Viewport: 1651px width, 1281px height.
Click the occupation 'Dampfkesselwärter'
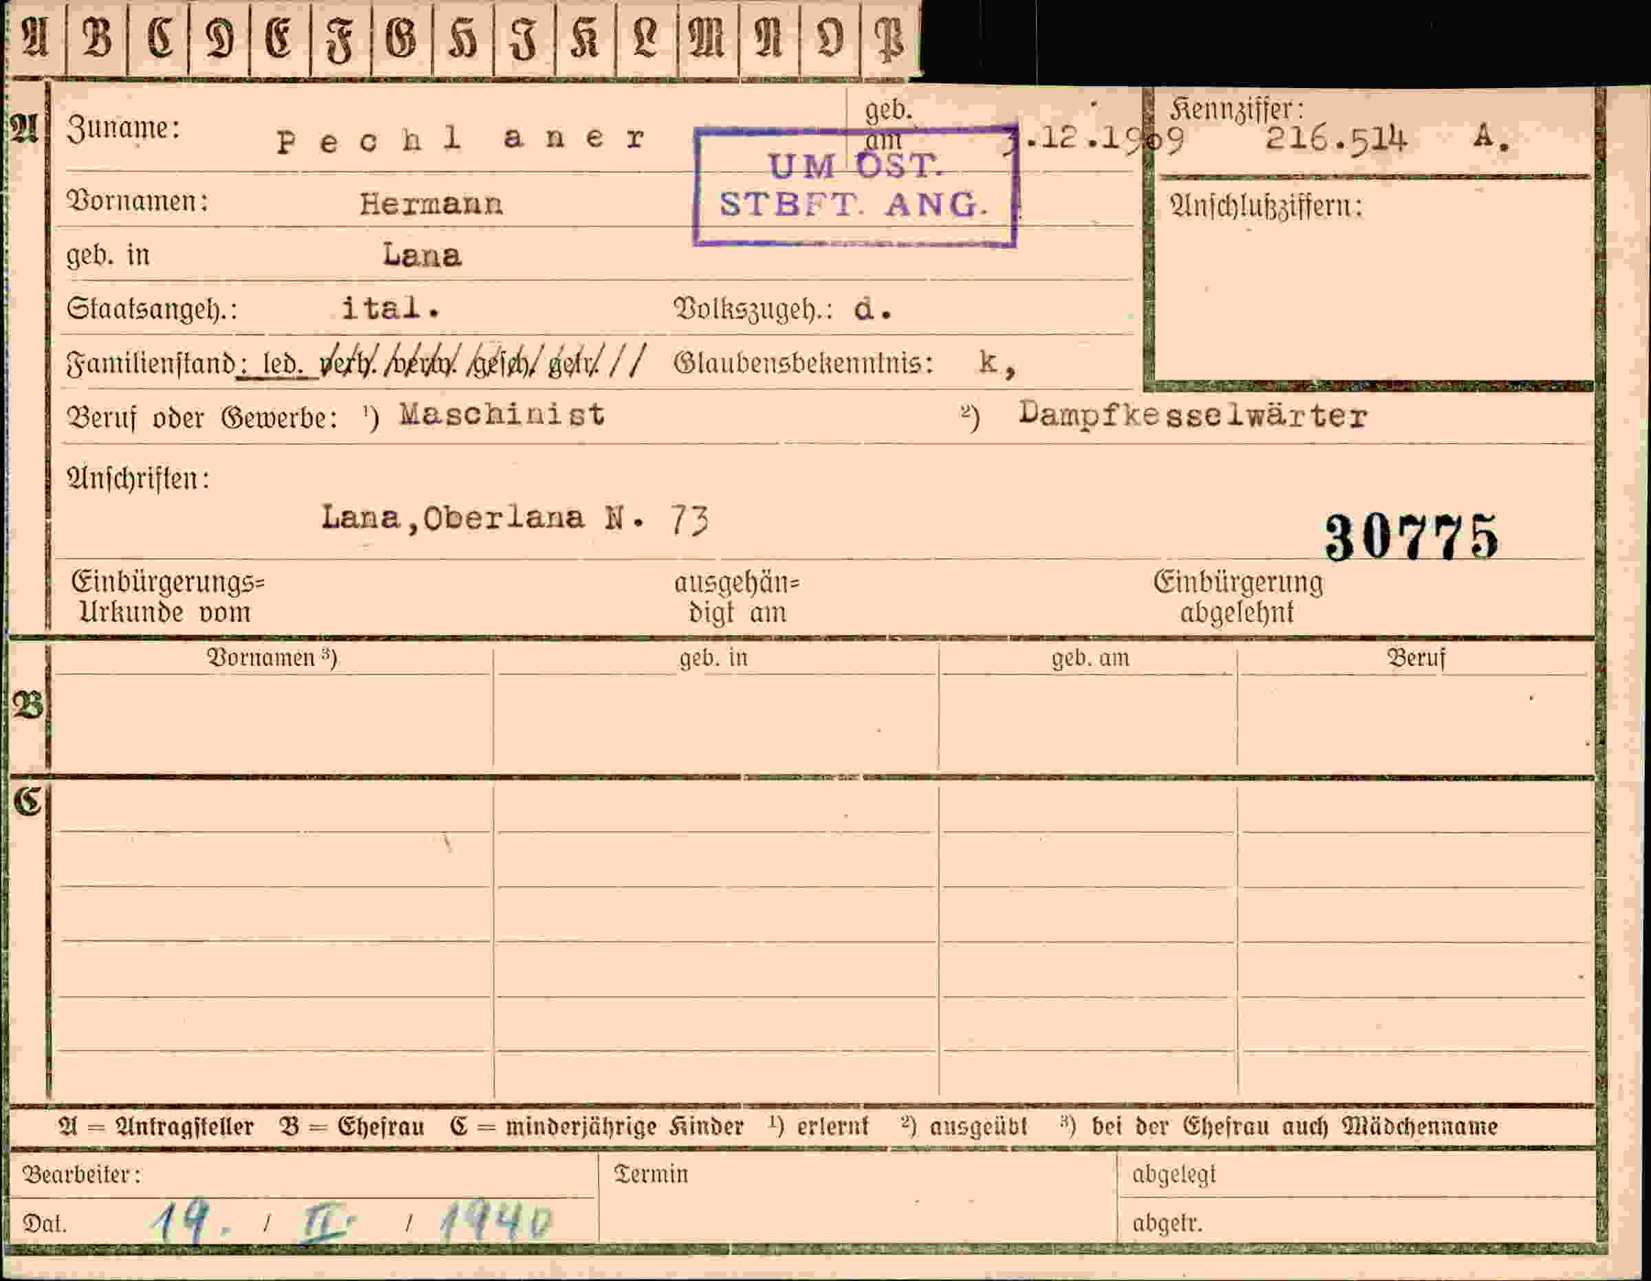coord(1193,415)
